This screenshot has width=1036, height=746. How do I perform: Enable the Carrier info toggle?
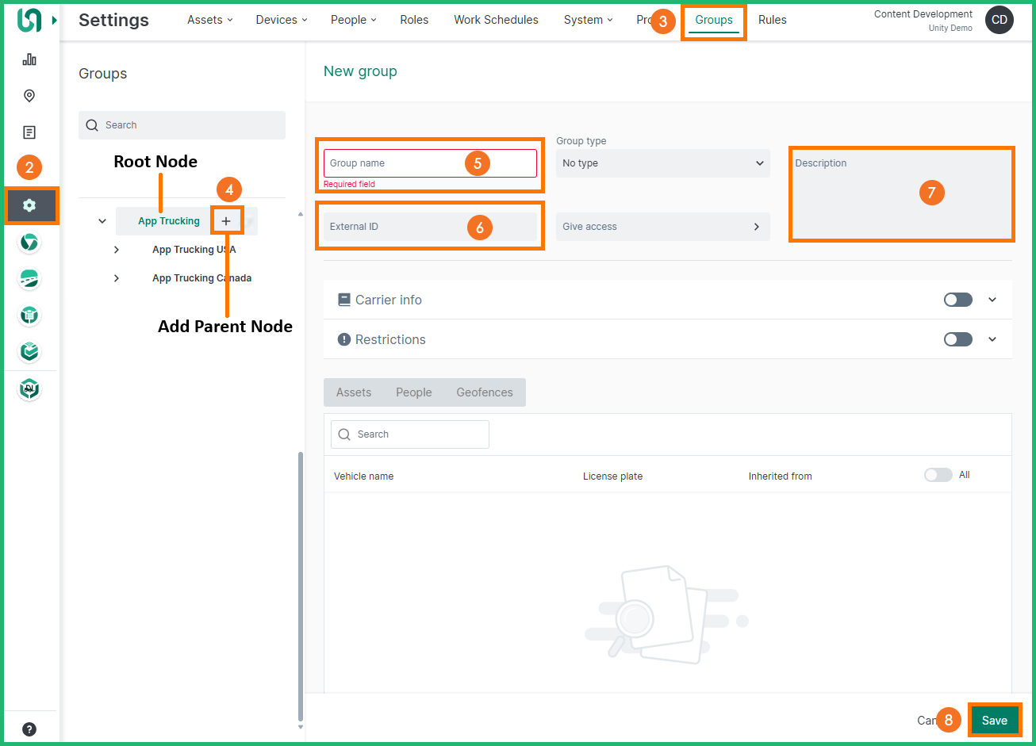click(957, 300)
